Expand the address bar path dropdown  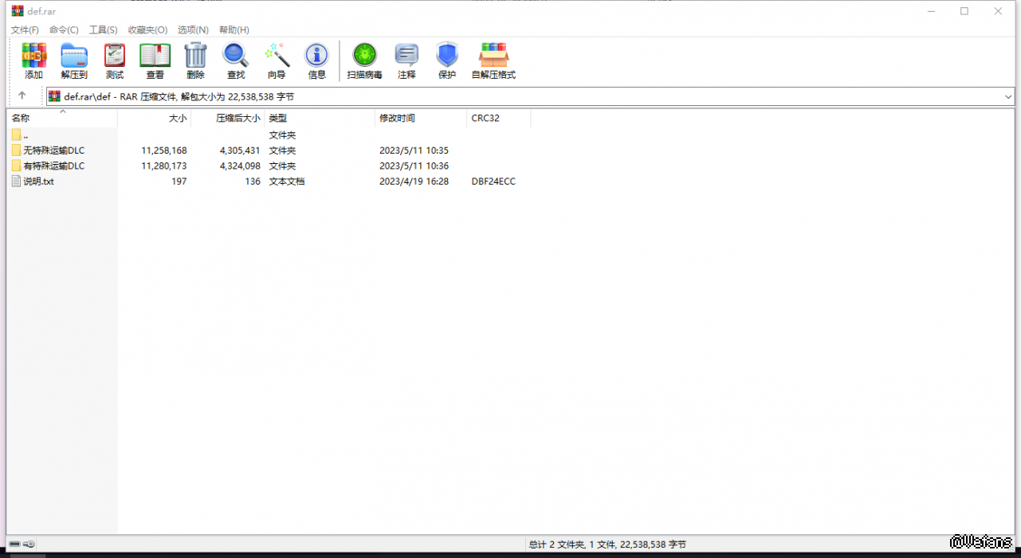1008,96
